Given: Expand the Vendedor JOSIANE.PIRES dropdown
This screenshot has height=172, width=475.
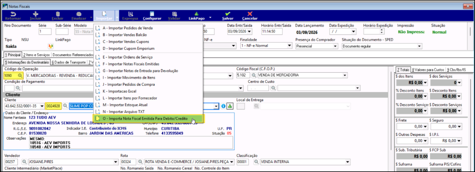Looking at the screenshot, I should [116, 162].
